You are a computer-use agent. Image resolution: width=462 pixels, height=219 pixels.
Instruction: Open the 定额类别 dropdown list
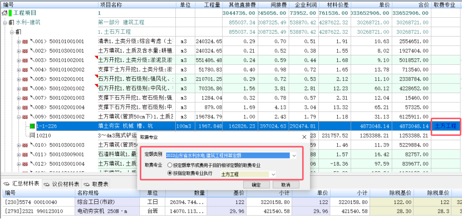coord(294,156)
